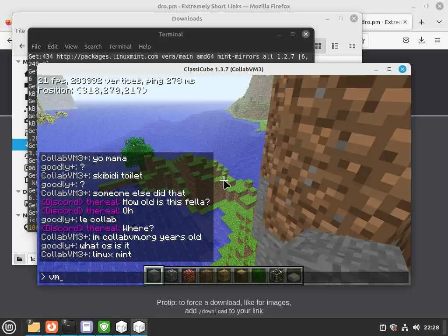Open the Terminal's Help menu

(x=144, y=46)
